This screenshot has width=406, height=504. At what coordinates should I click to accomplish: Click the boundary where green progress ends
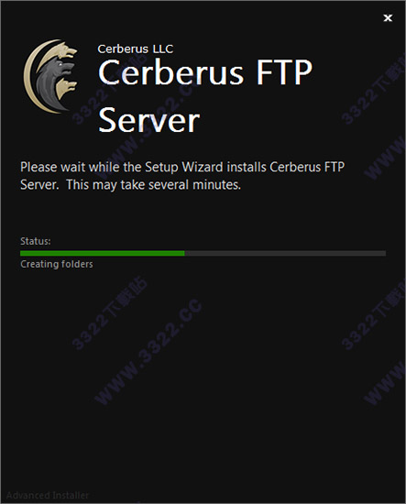184,253
